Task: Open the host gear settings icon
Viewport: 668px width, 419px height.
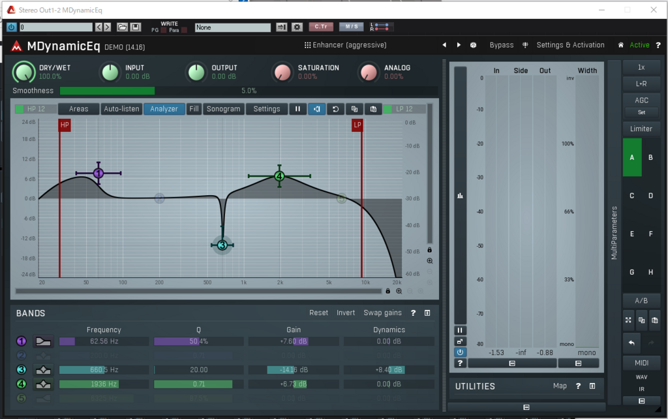Action: [297, 27]
